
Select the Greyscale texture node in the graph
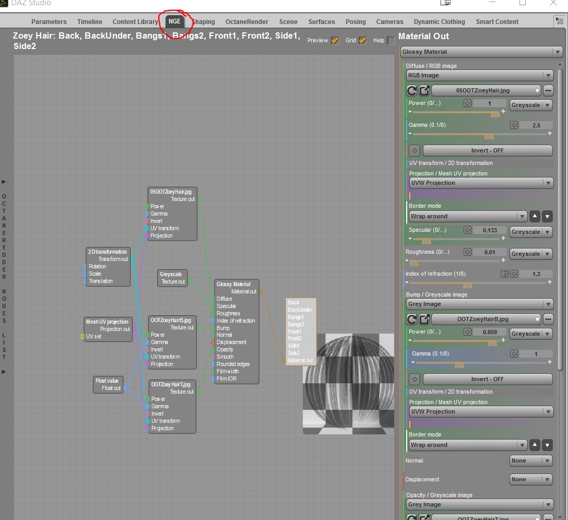[x=172, y=278]
